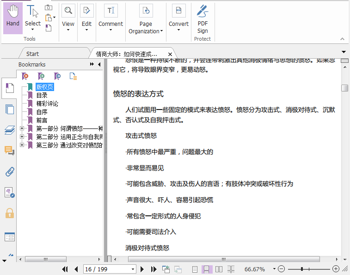Viewport: 350px width, 275px height.
Task: Switch to continuous facing view
Action: point(231,269)
